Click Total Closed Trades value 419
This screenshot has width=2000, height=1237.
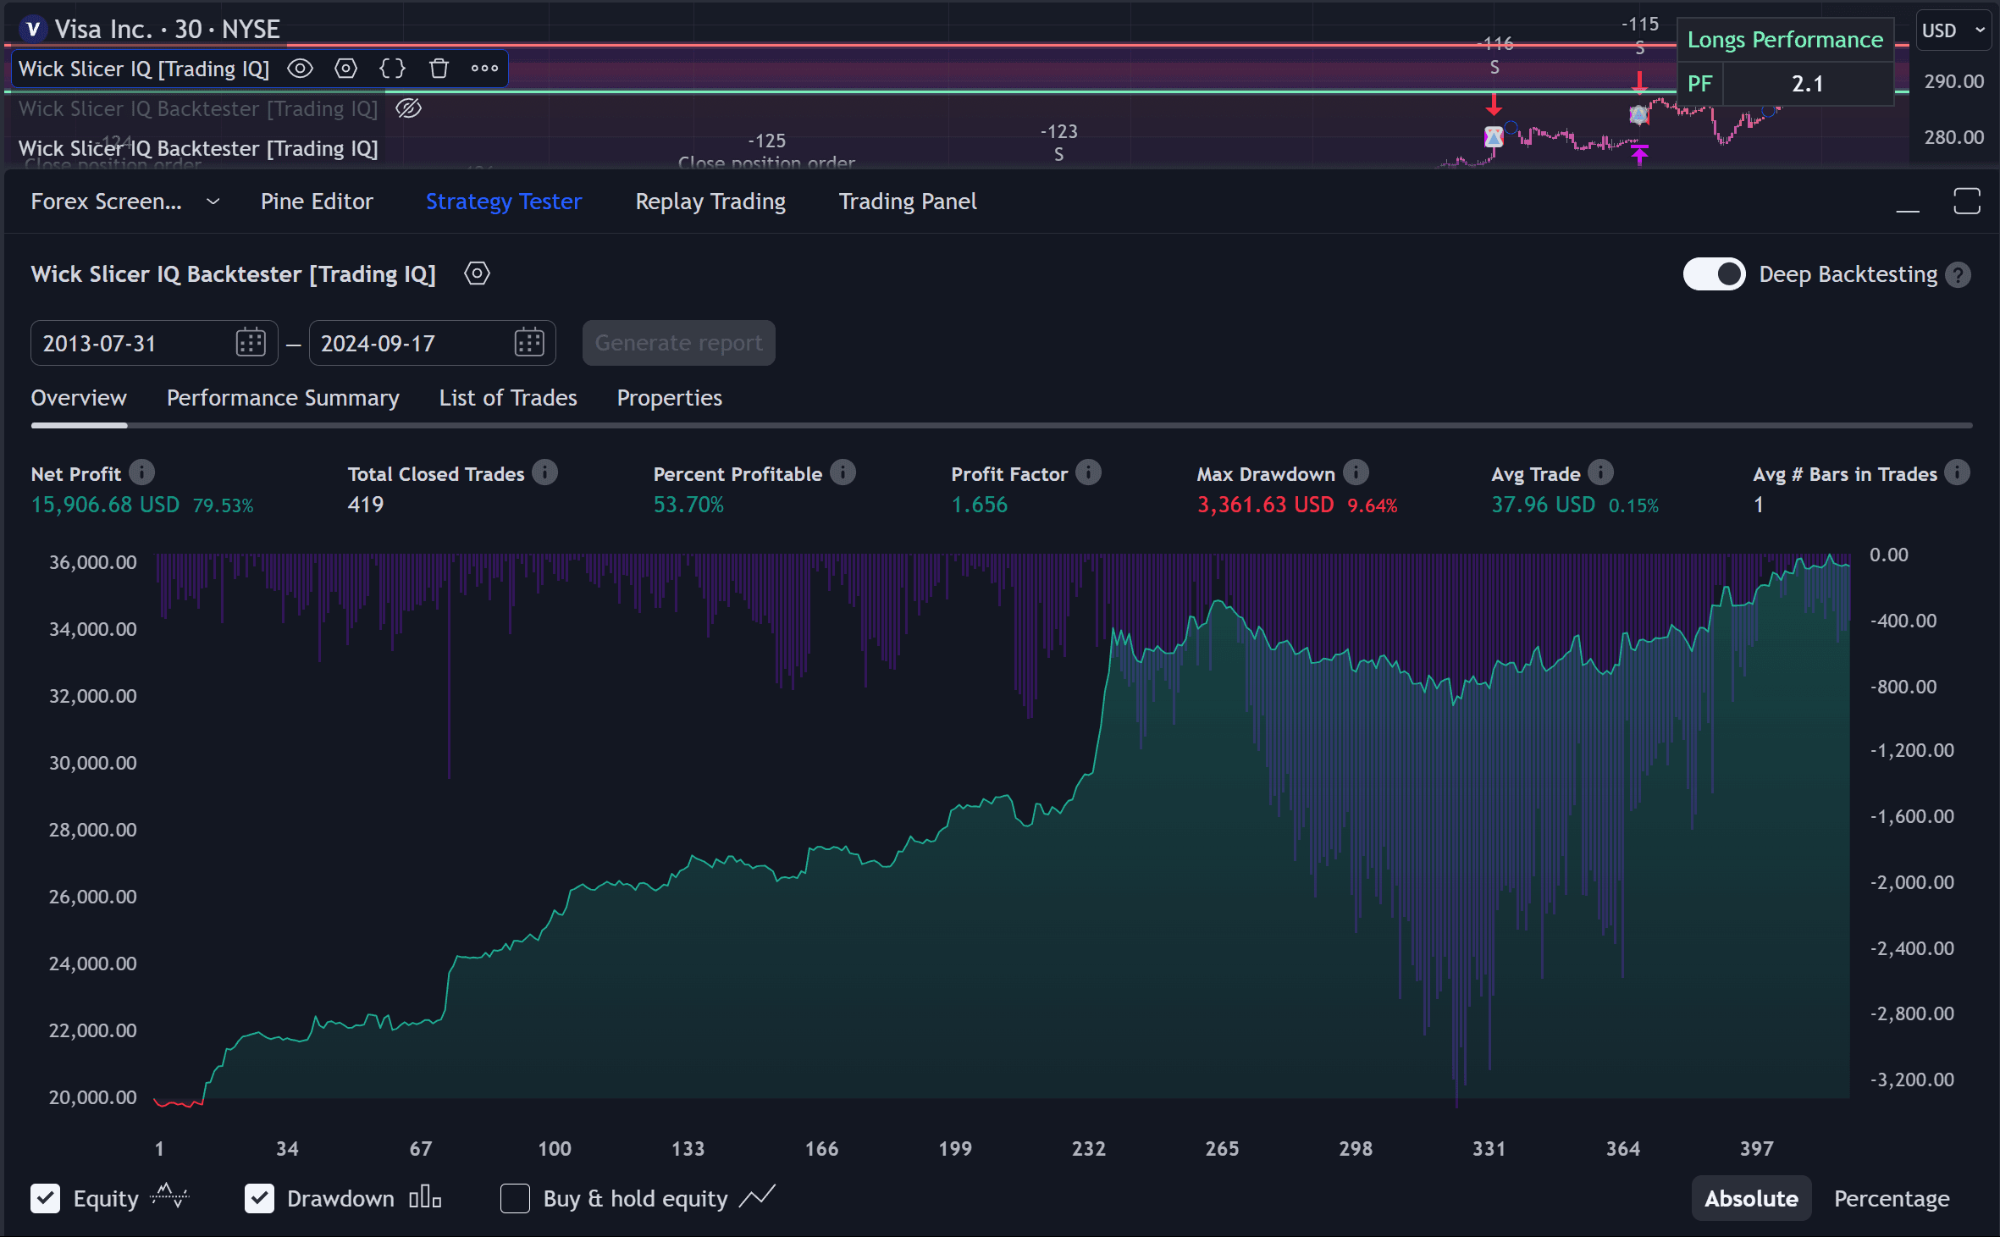(x=366, y=505)
